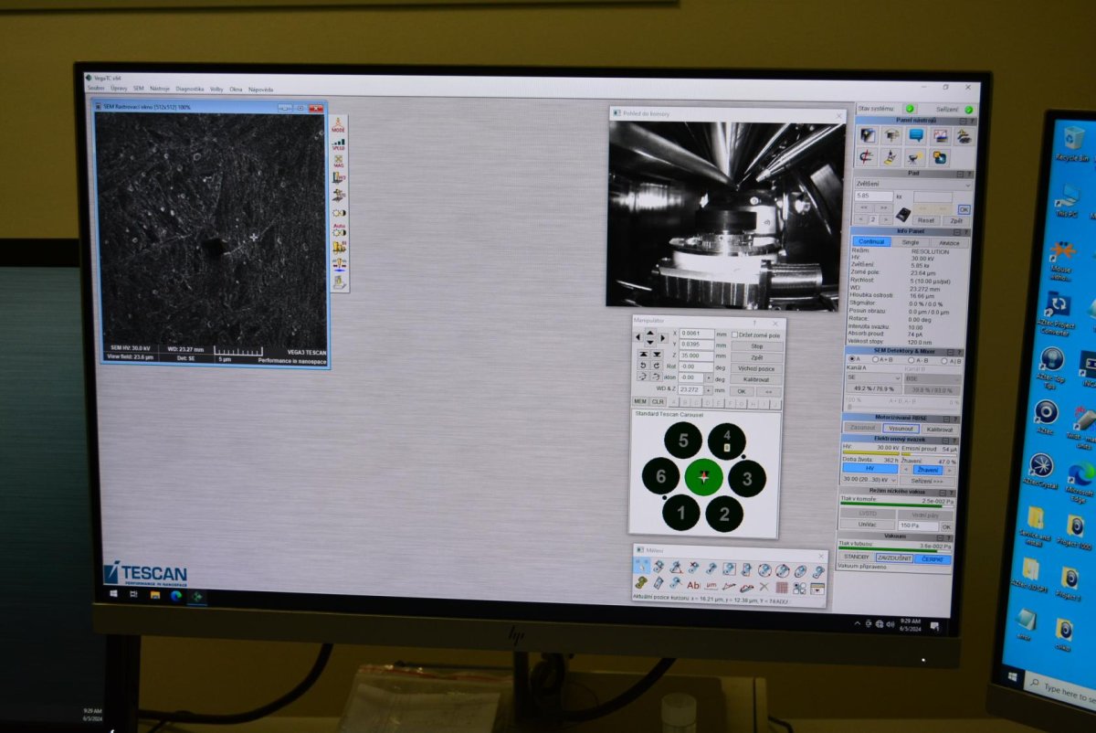Click the Z position input field

(696, 356)
